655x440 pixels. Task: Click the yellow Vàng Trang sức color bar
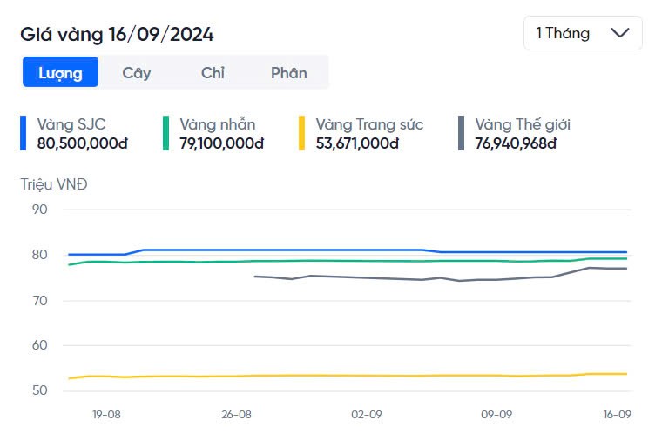coord(302,133)
